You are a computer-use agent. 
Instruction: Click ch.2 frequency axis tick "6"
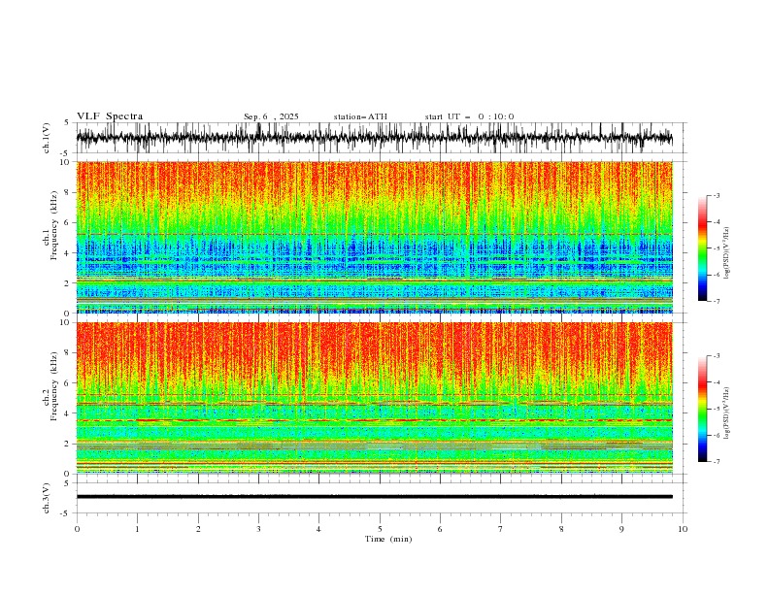(67, 382)
